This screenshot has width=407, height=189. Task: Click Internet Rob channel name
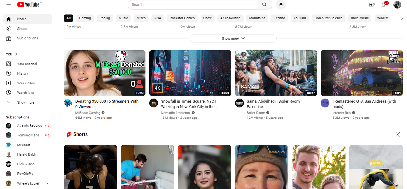pyautogui.click(x=341, y=113)
